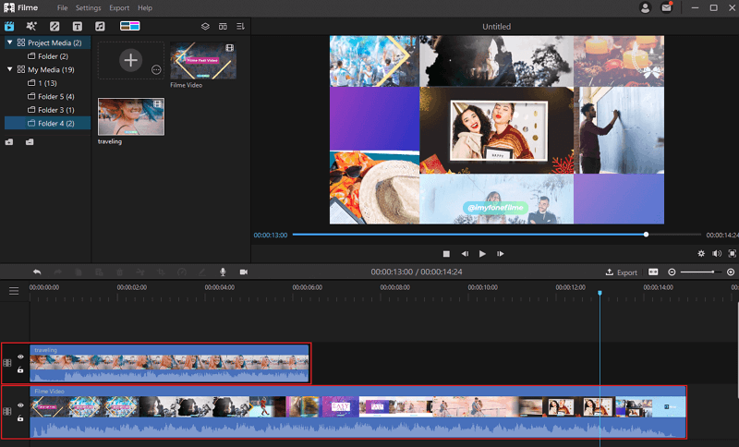Open the Text library tab

(x=77, y=26)
